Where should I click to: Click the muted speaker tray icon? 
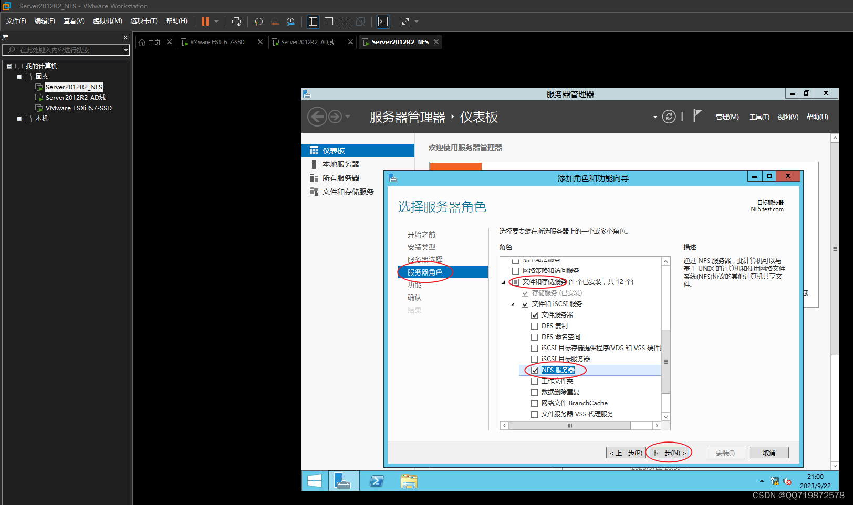pos(787,481)
